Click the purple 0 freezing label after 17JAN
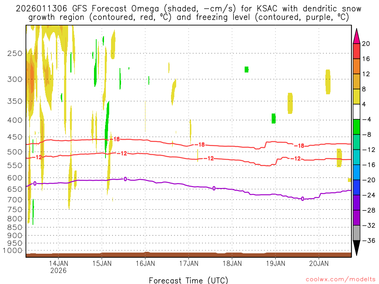Screen dimensions: 379x284 [214, 188]
